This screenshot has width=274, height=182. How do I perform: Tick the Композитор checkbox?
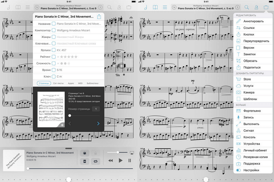coord(54,30)
